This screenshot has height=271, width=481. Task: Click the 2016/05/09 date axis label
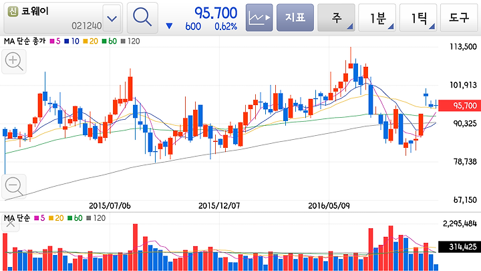point(329,206)
